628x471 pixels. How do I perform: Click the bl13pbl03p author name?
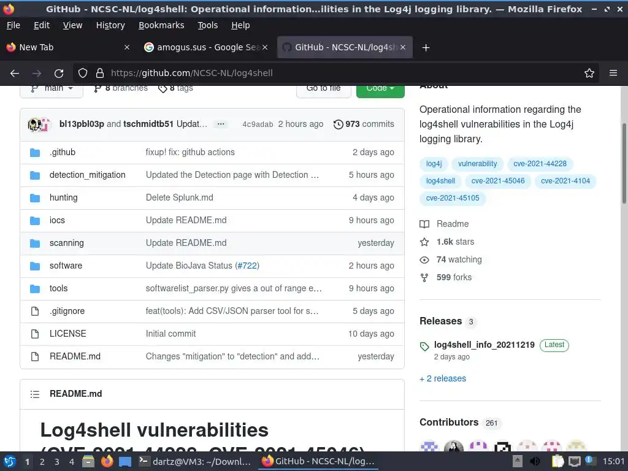point(82,124)
